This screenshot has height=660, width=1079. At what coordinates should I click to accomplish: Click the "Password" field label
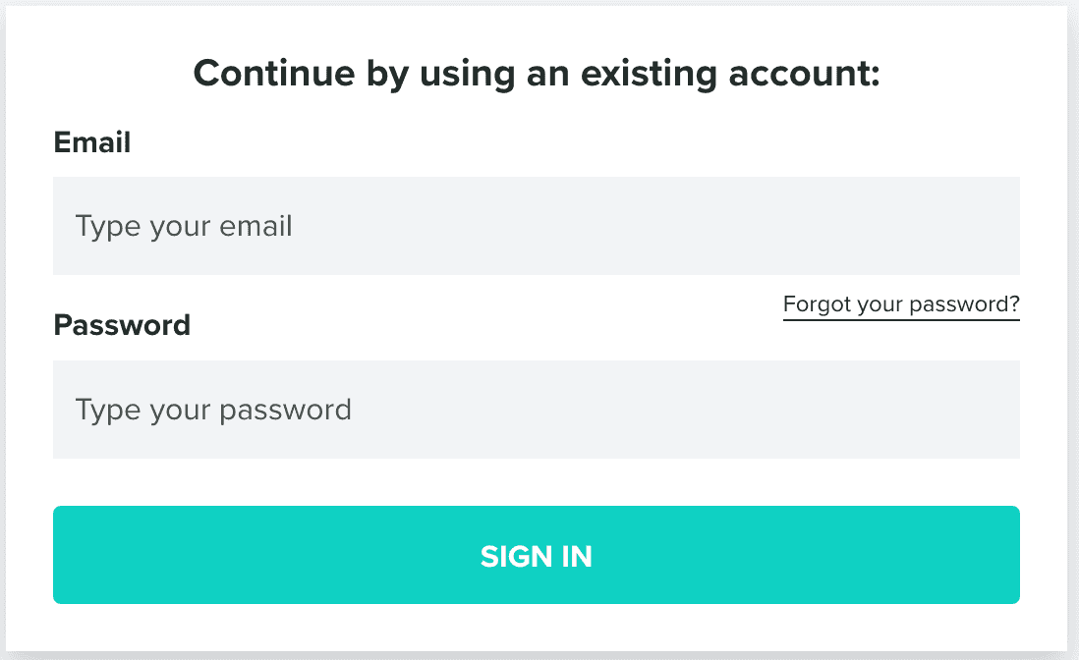click(x=122, y=325)
